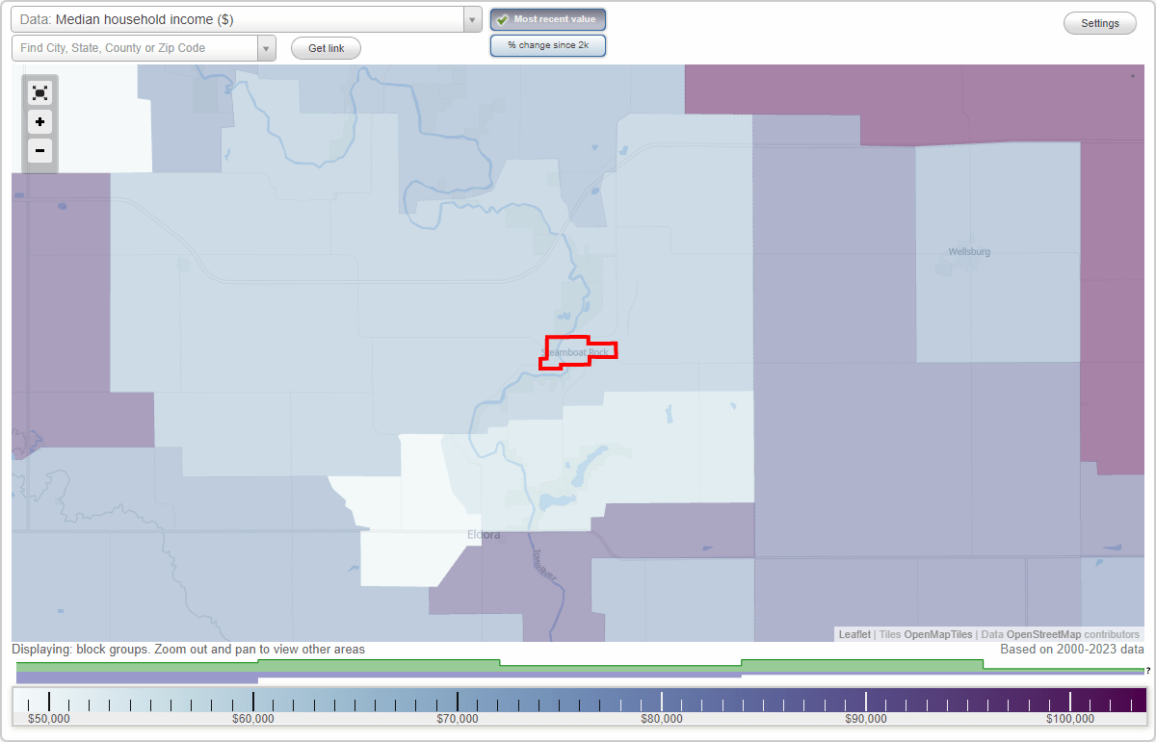Click the Get link button
Viewport: 1156px width, 742px height.
[325, 47]
